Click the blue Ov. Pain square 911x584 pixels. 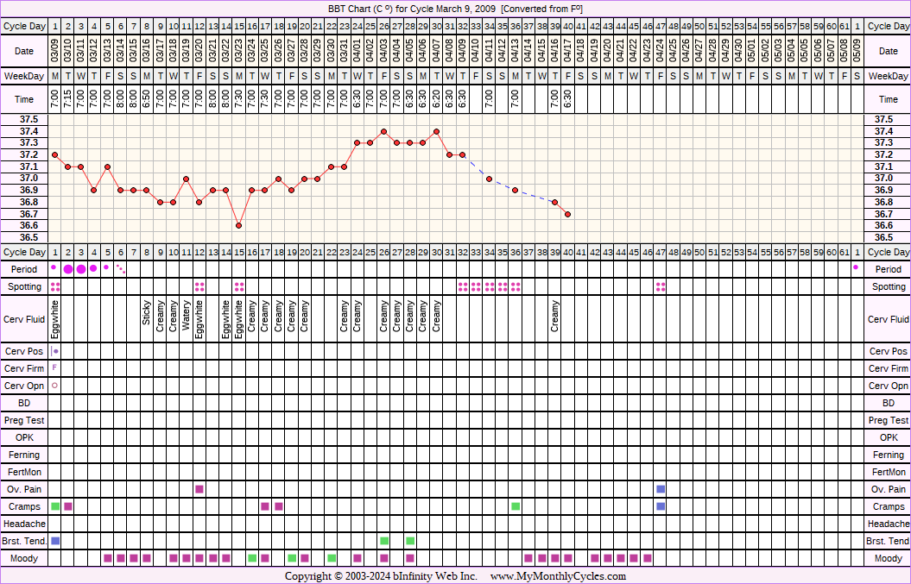(661, 489)
